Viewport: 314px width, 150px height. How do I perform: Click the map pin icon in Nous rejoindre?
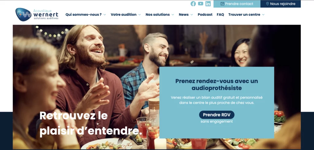(267, 4)
